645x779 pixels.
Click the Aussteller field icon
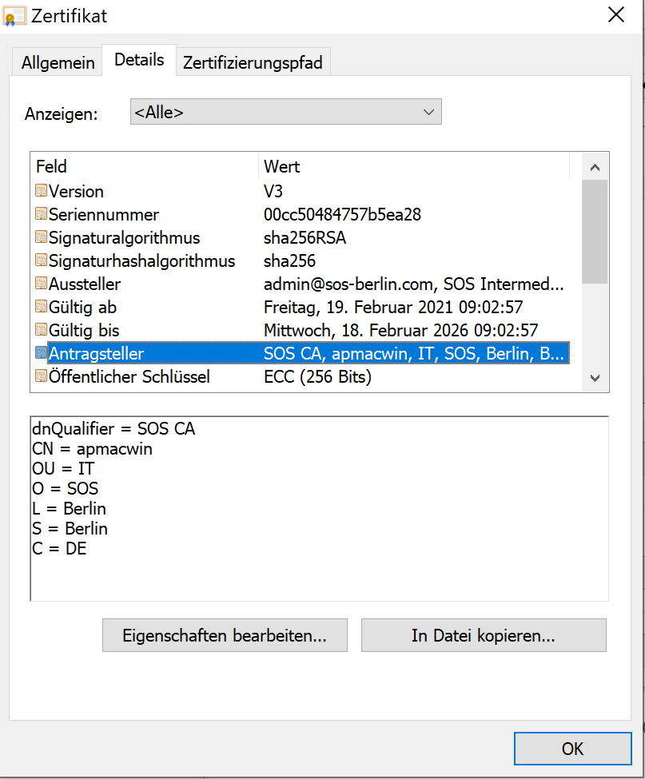click(x=42, y=284)
